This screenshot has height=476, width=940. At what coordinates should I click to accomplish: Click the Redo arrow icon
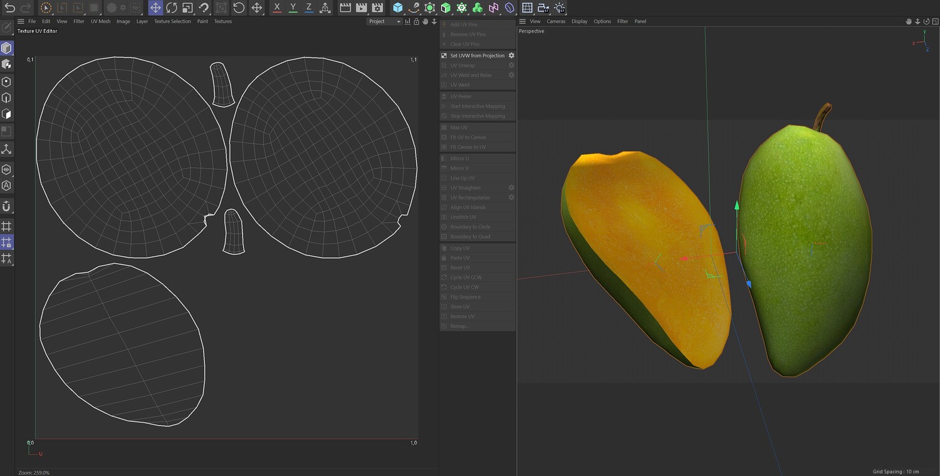pos(26,8)
